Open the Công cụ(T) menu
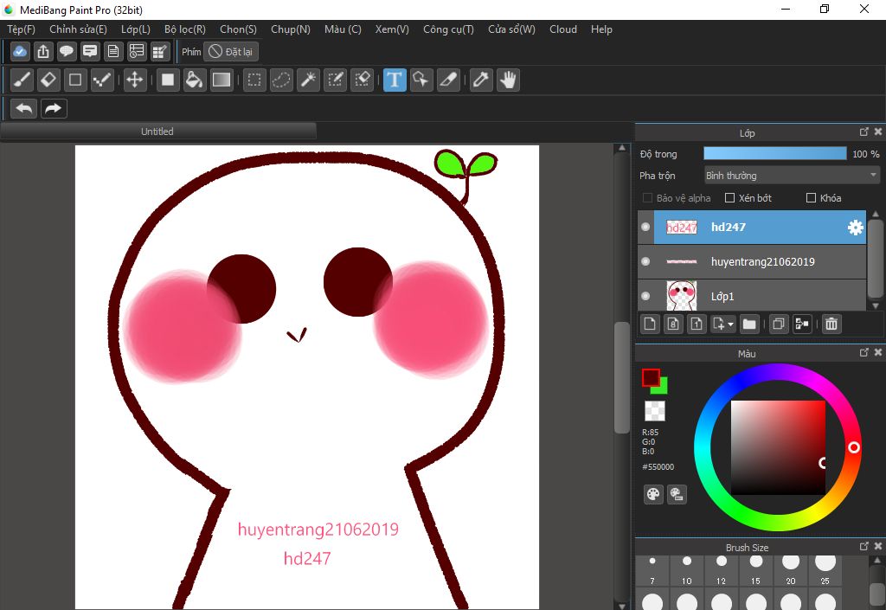This screenshot has width=886, height=610. [x=448, y=29]
